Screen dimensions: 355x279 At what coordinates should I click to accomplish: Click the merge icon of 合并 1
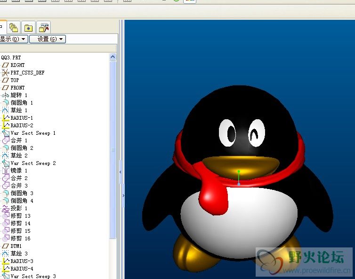point(6,140)
